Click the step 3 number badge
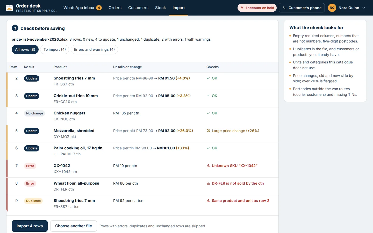 (15, 28)
